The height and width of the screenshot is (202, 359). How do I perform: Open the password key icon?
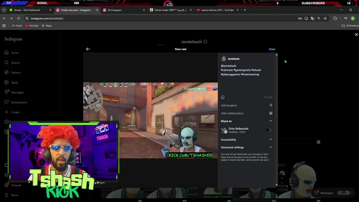point(300,18)
